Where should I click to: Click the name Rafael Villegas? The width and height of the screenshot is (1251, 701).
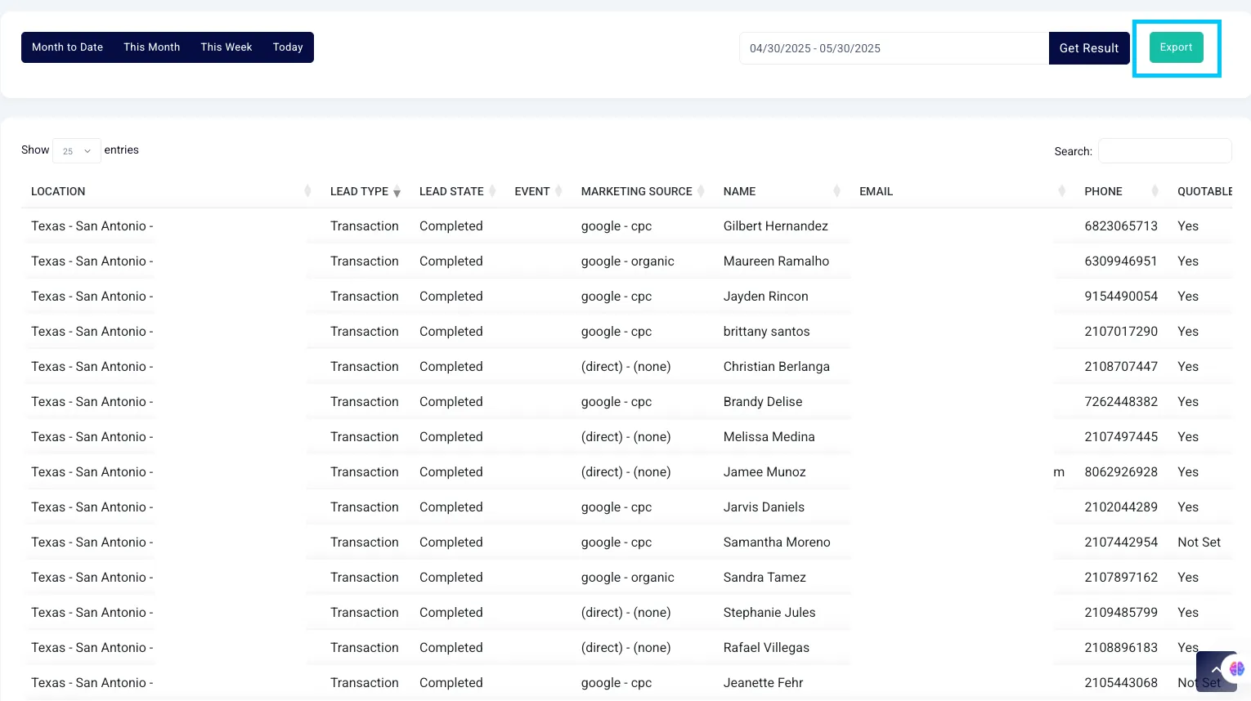click(x=766, y=648)
